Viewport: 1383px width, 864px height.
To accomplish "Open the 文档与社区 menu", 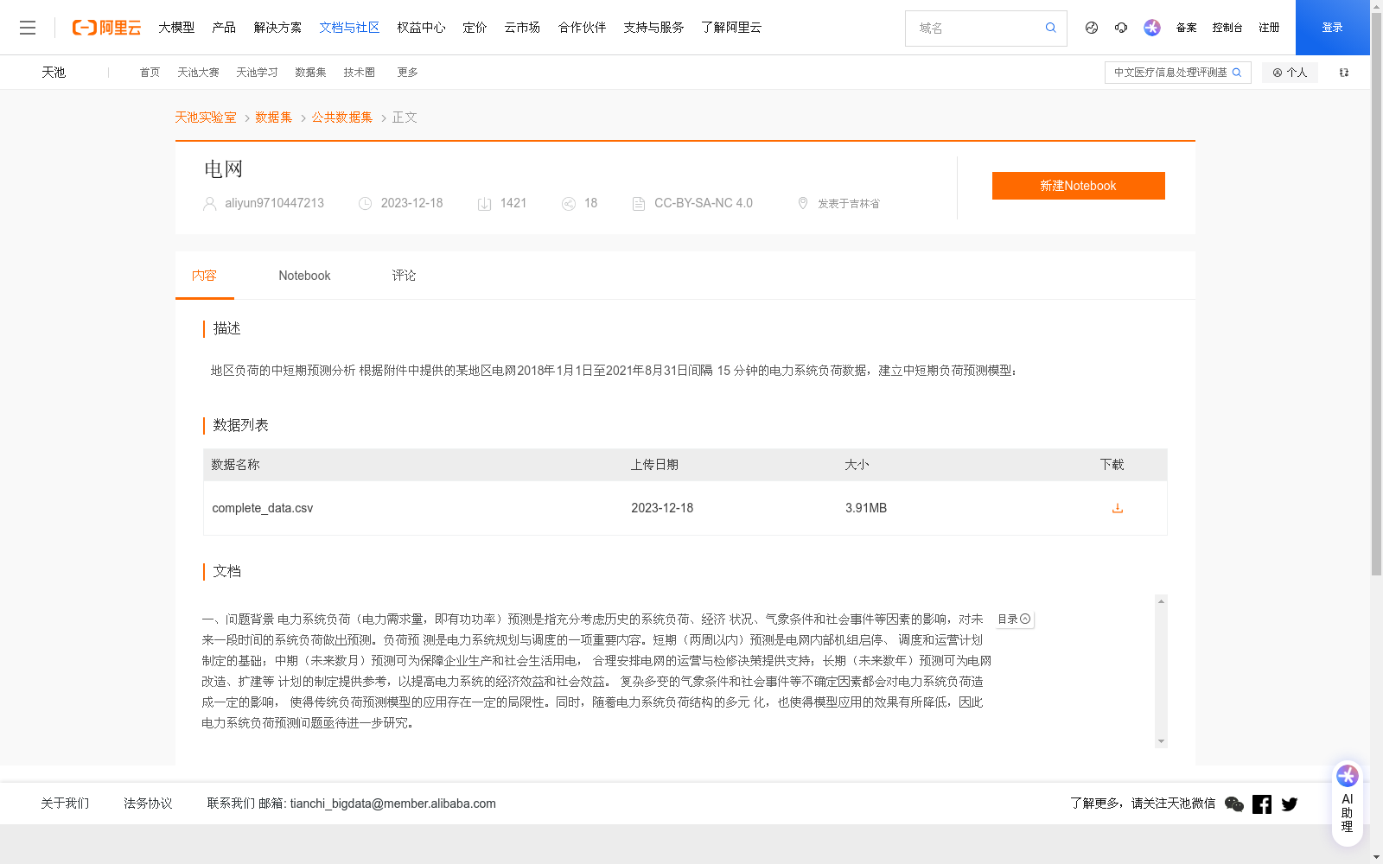I will click(349, 27).
